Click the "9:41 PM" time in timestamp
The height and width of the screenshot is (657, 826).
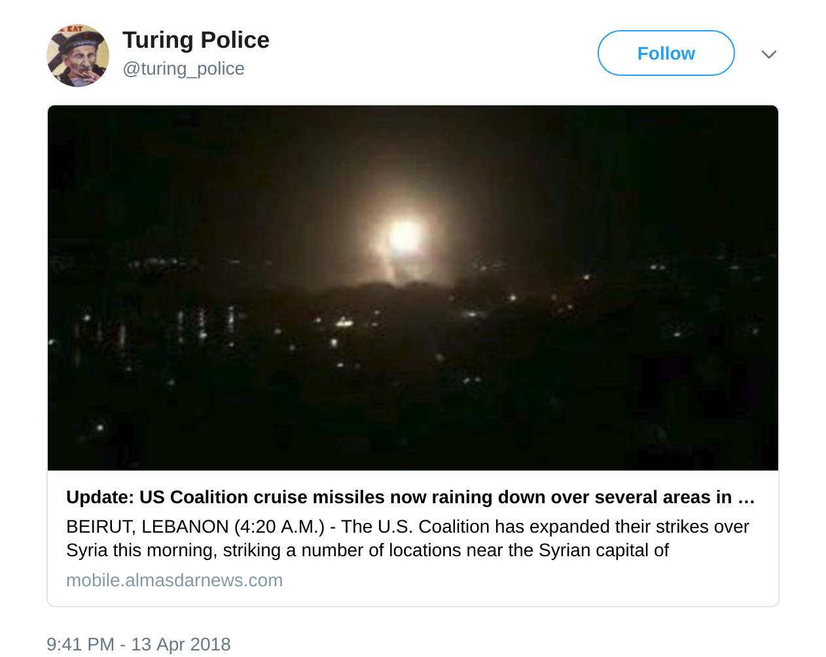[81, 645]
